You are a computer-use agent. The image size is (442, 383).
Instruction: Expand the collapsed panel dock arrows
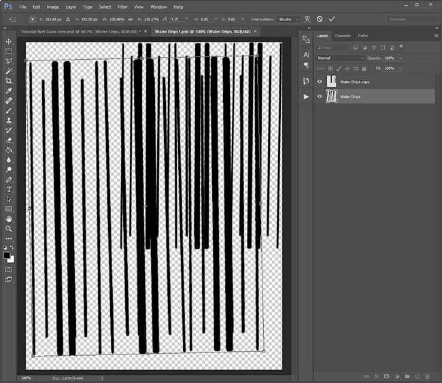(x=309, y=28)
